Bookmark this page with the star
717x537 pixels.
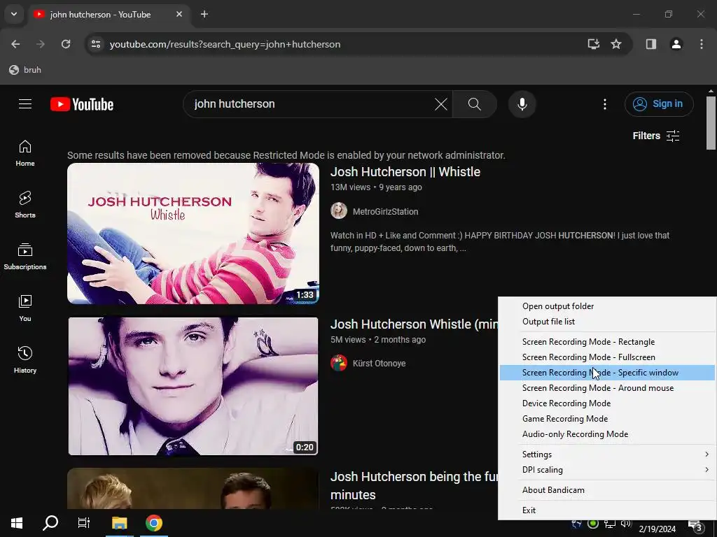click(616, 44)
